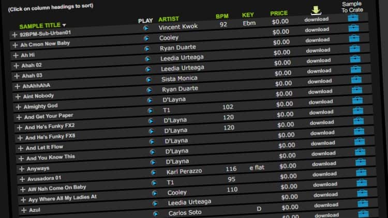Play the And Let It Flow sample

click(x=152, y=142)
